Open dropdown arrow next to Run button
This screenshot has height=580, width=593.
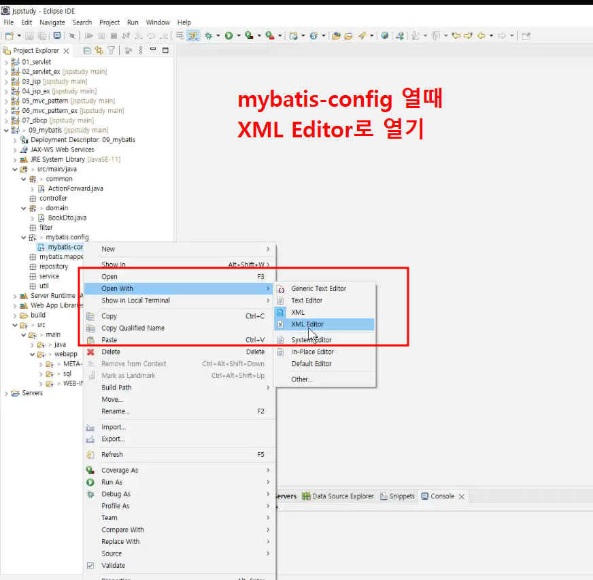239,35
